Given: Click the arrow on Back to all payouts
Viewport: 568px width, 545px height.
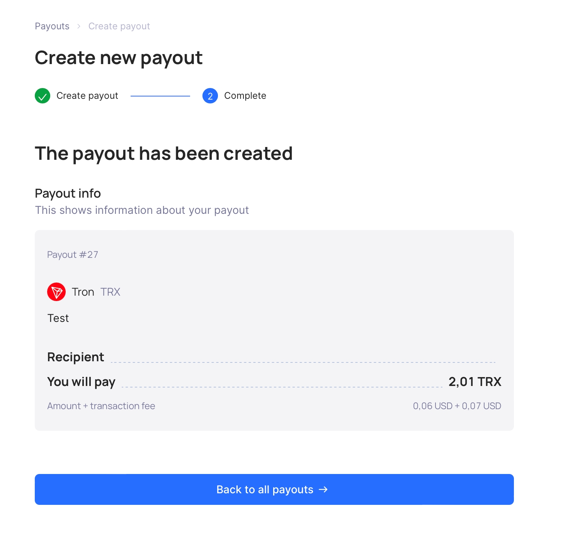Looking at the screenshot, I should point(323,489).
